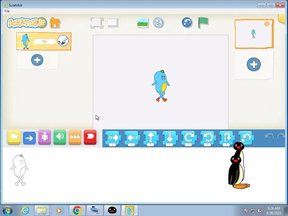Open the purple looks blocks category
The image size is (288, 216).
[x=45, y=137]
